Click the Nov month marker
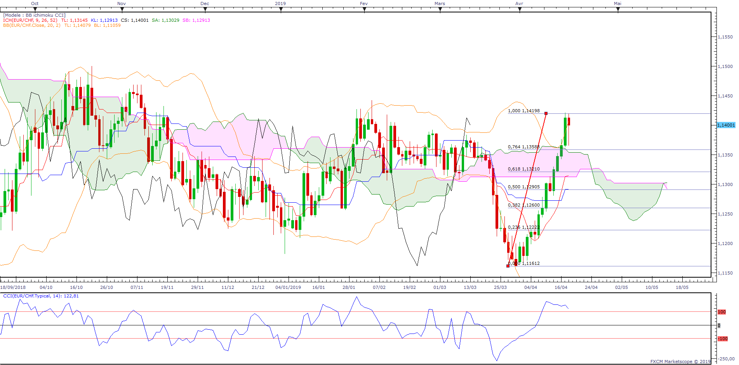 tap(122, 3)
